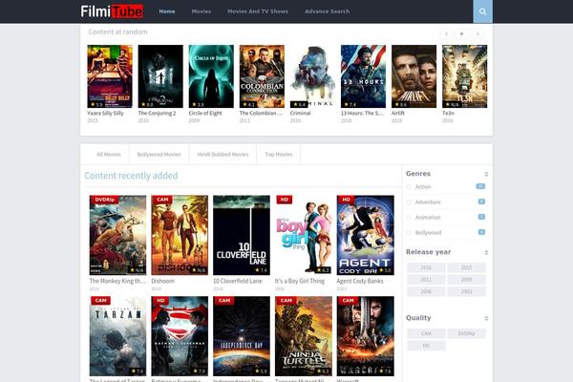Click star rating on Airlift poster
Image resolution: width=573 pixels, height=382 pixels.
(401, 104)
